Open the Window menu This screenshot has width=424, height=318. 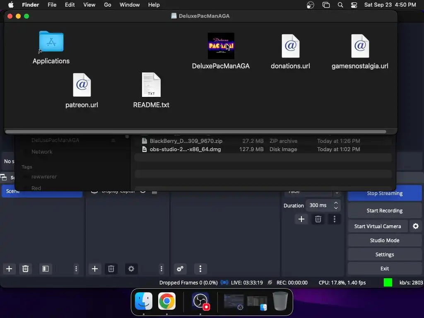click(x=130, y=5)
